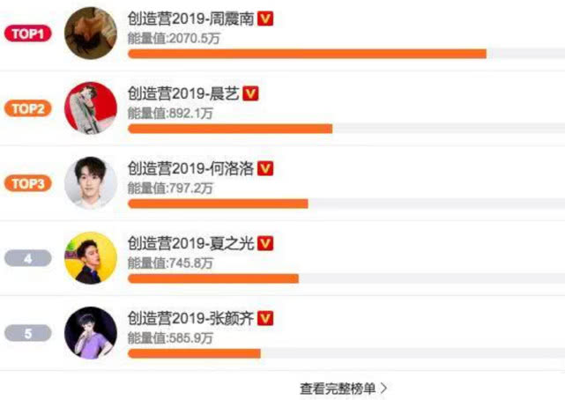The width and height of the screenshot is (565, 400).
Task: Open the 创造营2019-周震南 name link
Action: (x=191, y=19)
